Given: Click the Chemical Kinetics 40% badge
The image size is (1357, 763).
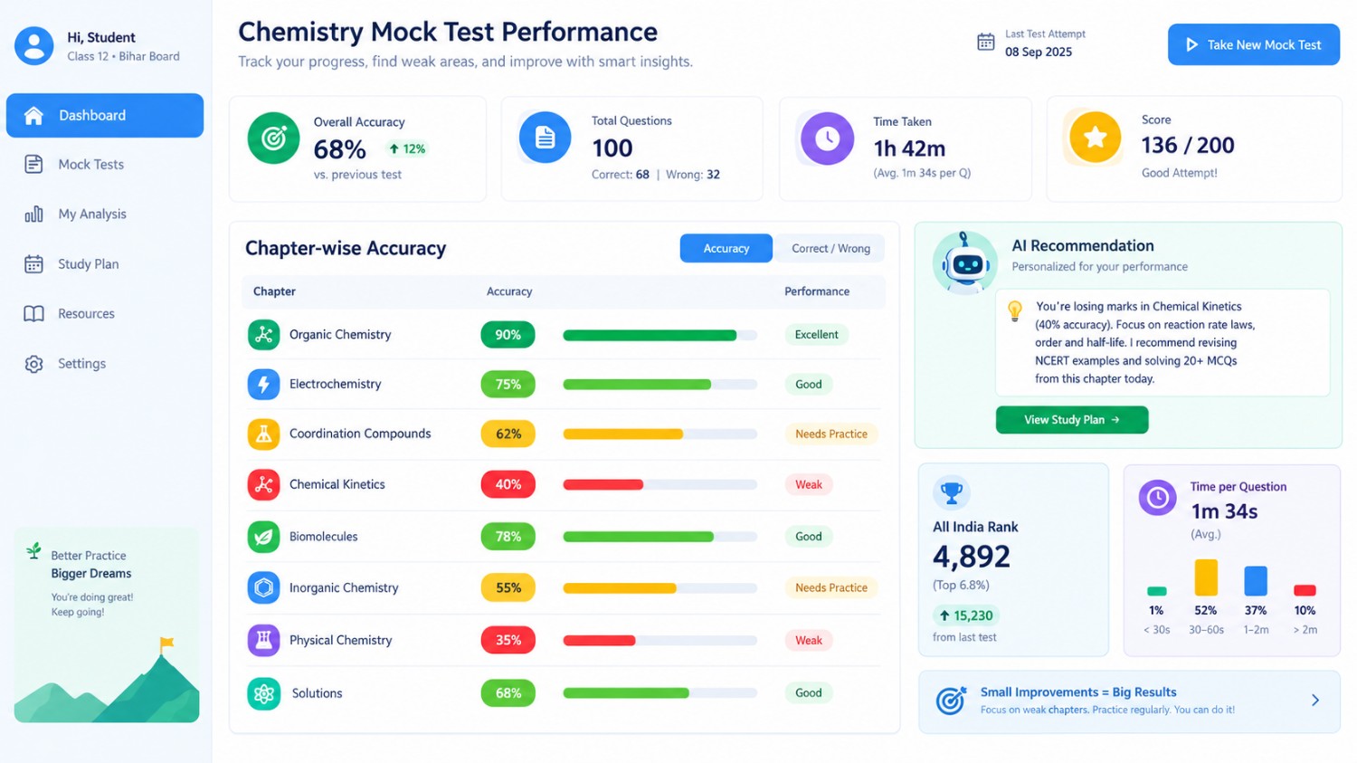Looking at the screenshot, I should [508, 484].
